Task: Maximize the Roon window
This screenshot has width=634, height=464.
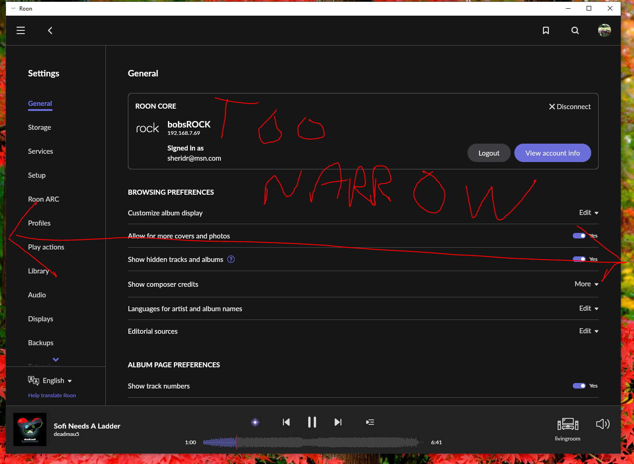Action: click(x=589, y=8)
